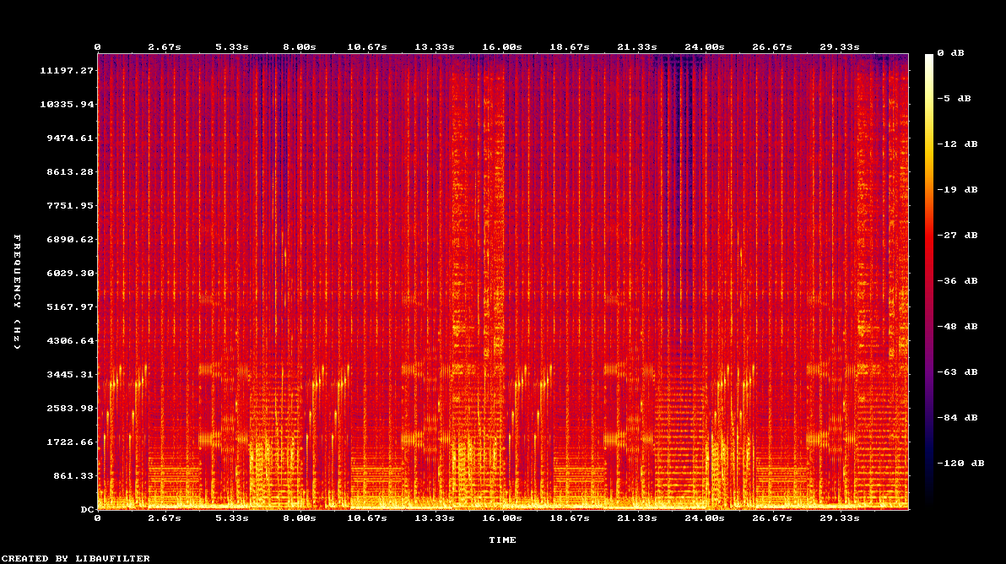Click 24.00s on the lower time axis
The image size is (1006, 564).
pos(705,518)
